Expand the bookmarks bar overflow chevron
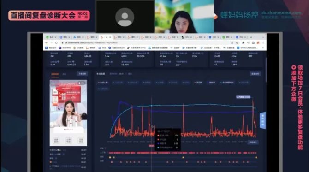 263,48
